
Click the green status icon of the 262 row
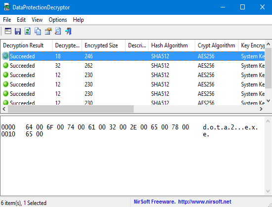tap(6, 66)
